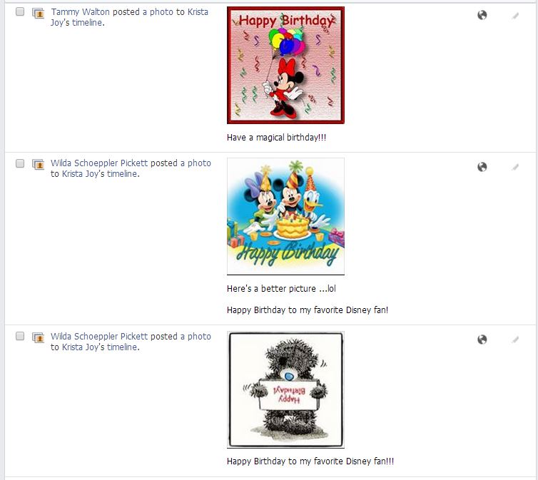Viewport: 538px width, 480px height.
Task: Click photo post icon beside teddy bear entry
Action: (x=38, y=337)
